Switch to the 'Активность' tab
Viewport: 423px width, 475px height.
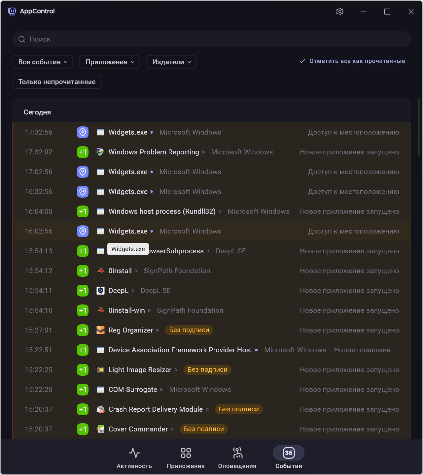pyautogui.click(x=134, y=458)
